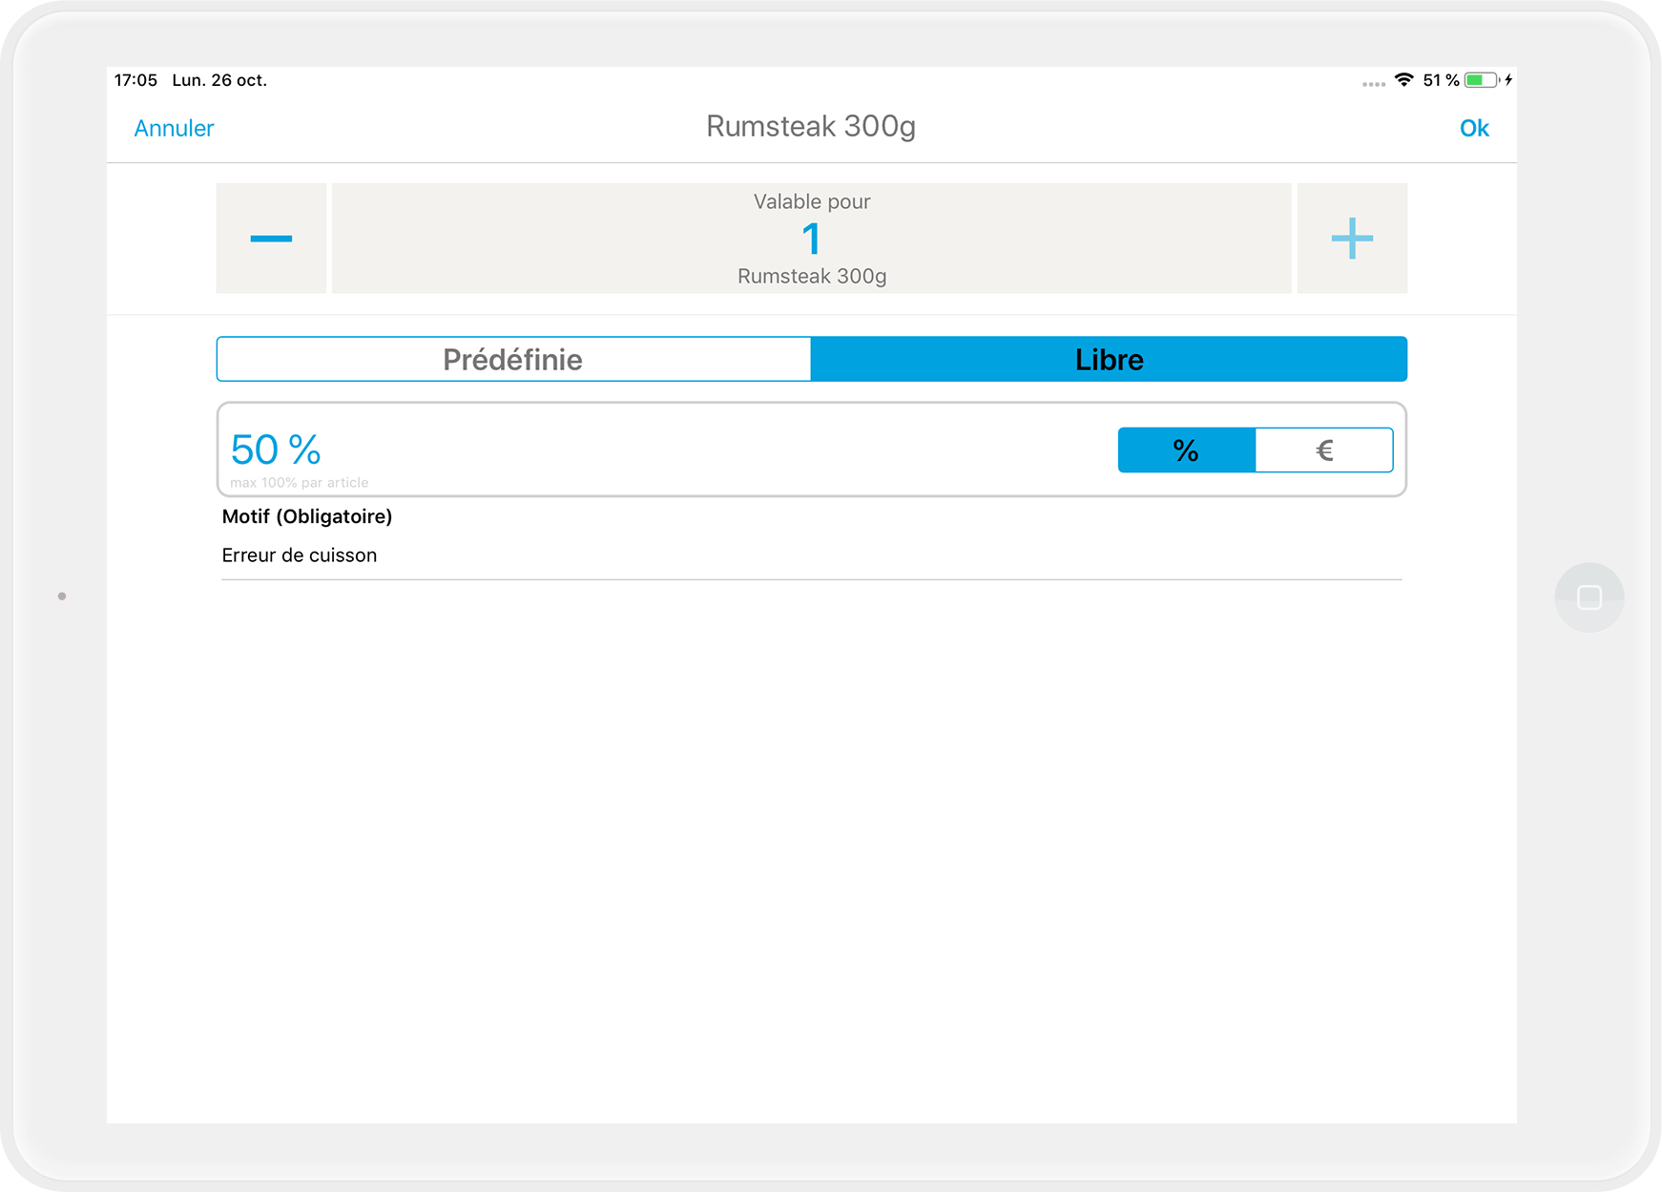Screen dimensions: 1662x1192
Task: Tap the 'max 100% par article' hint
Action: 300,483
